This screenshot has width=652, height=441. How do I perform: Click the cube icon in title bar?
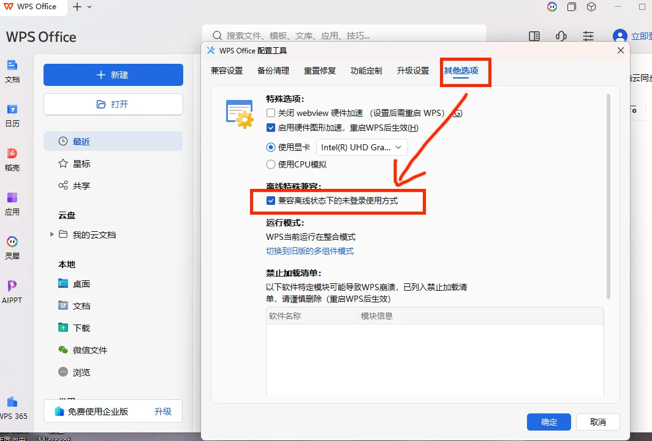[x=591, y=7]
